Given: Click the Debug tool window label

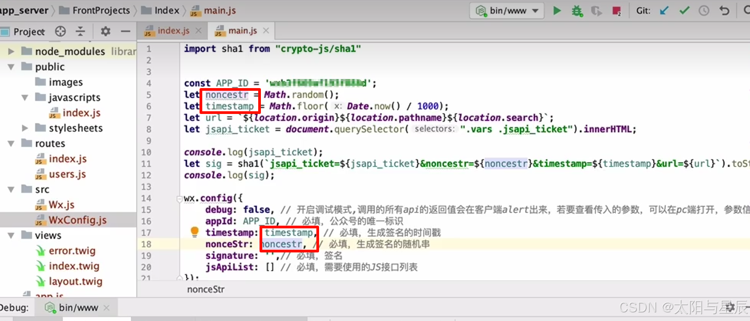Looking at the screenshot, I should pyautogui.click(x=14, y=308).
